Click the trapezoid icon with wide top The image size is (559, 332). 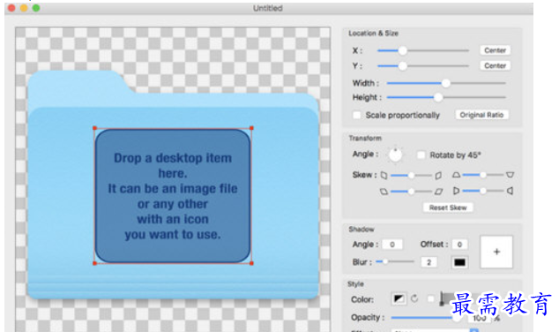tap(510, 175)
